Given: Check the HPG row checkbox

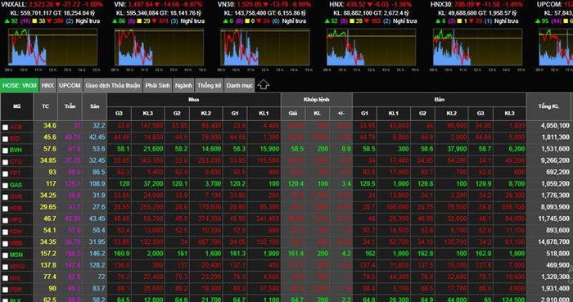Looking at the screenshot, I should click(x=5, y=220).
